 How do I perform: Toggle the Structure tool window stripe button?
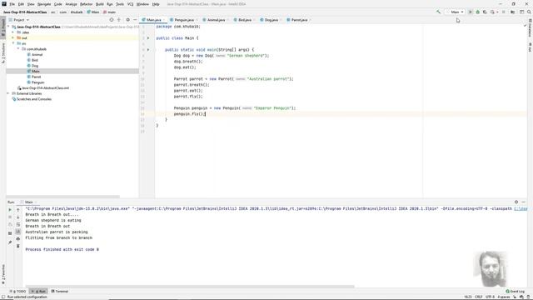tap(3, 52)
